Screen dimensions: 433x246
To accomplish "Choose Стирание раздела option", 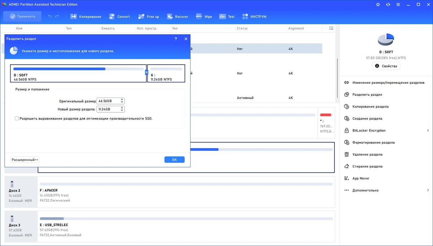I will (363, 167).
